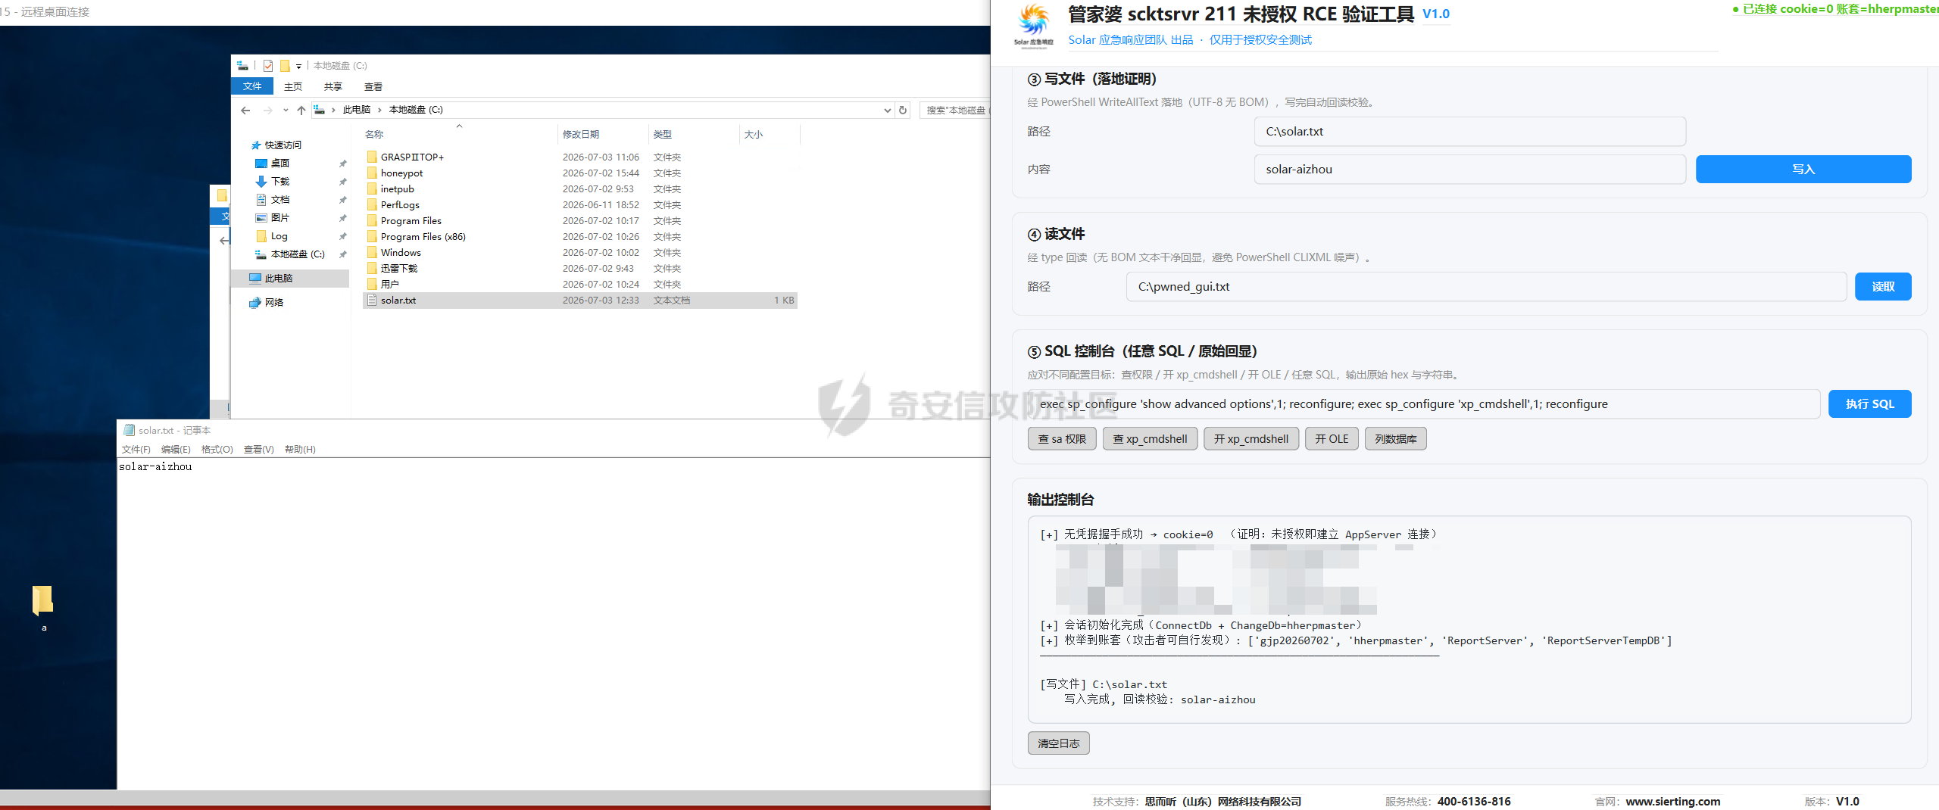Expand the Explorer address bar history dropdown
Viewport: 1939px width, 810px height.
[888, 111]
